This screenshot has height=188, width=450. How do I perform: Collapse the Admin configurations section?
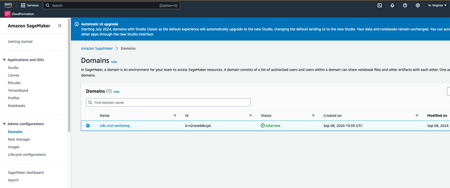tap(4, 124)
